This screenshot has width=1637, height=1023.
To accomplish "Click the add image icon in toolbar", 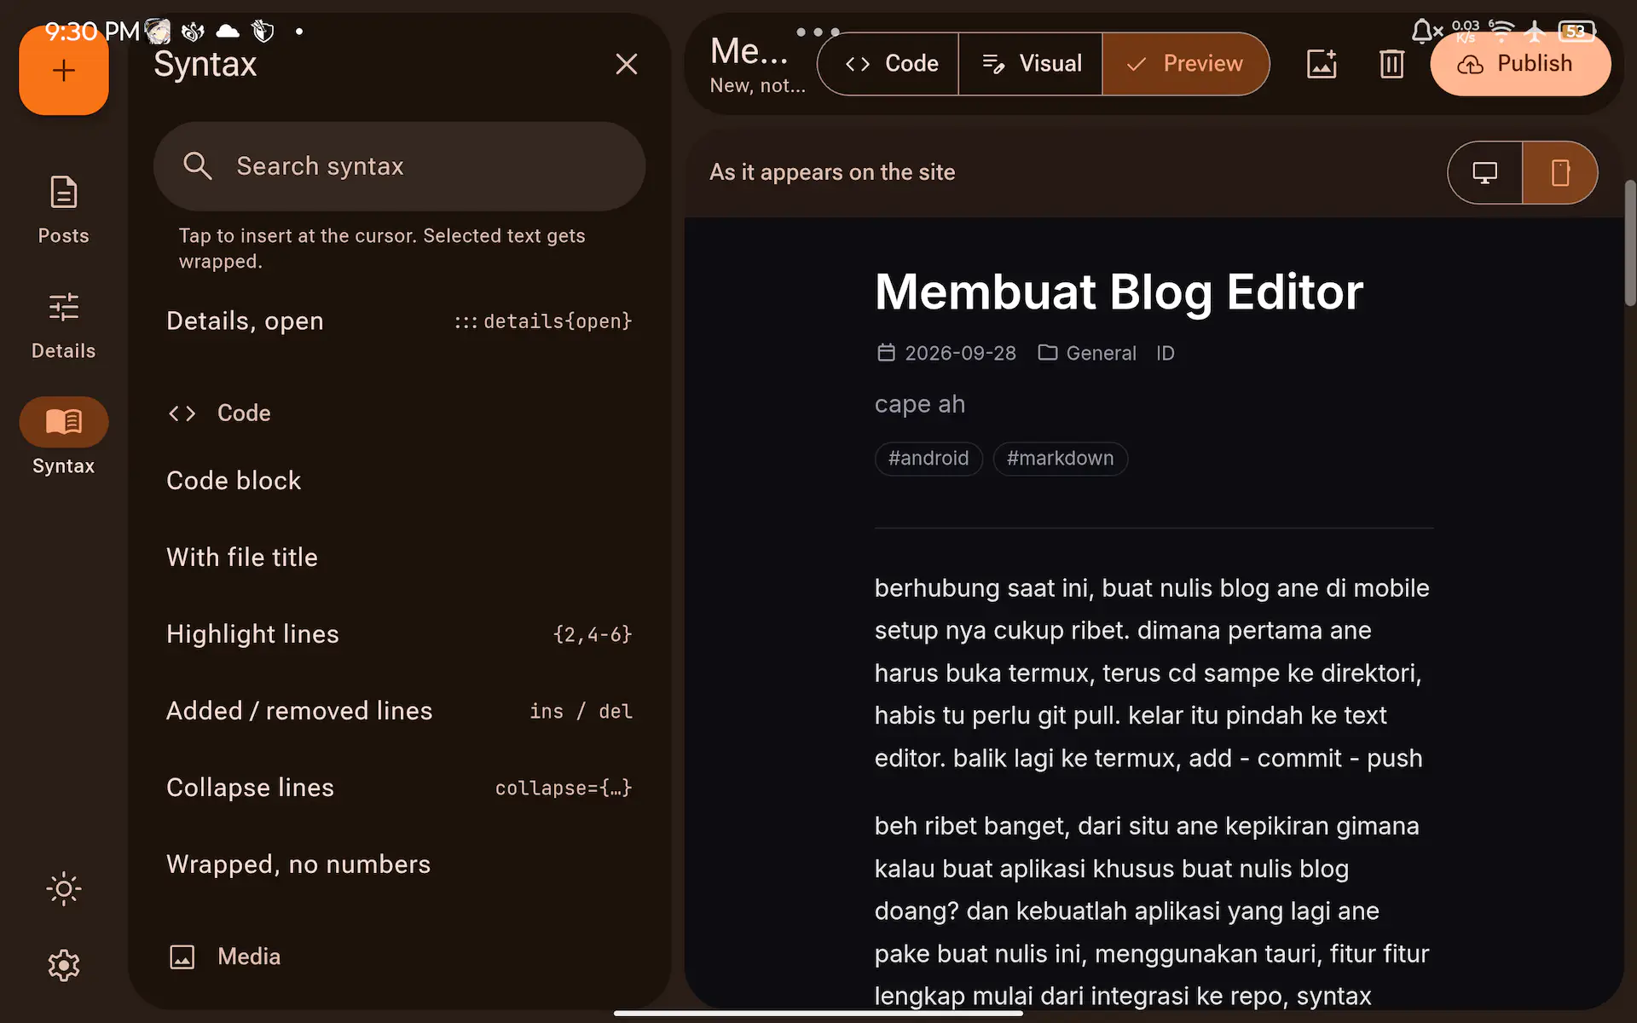I will (1322, 64).
